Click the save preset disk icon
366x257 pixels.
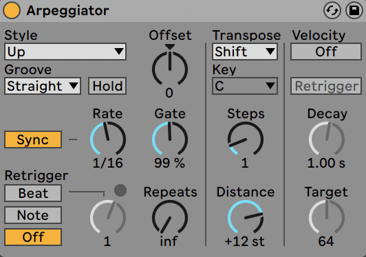(x=354, y=10)
